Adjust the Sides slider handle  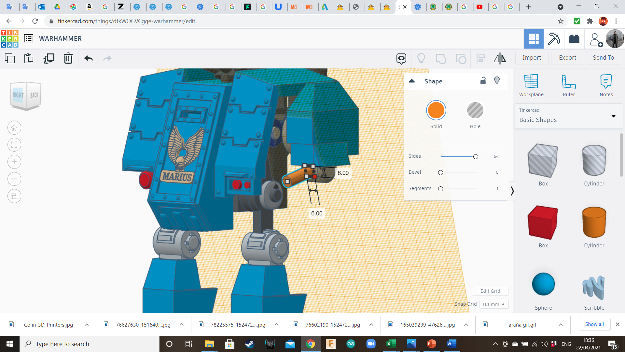(476, 157)
